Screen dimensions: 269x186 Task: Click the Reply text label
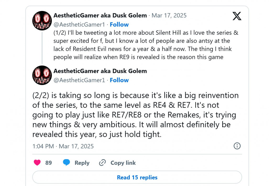click(x=82, y=163)
